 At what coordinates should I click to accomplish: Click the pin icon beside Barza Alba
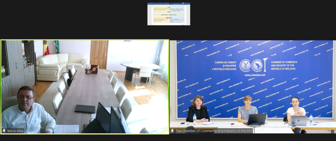4,131
